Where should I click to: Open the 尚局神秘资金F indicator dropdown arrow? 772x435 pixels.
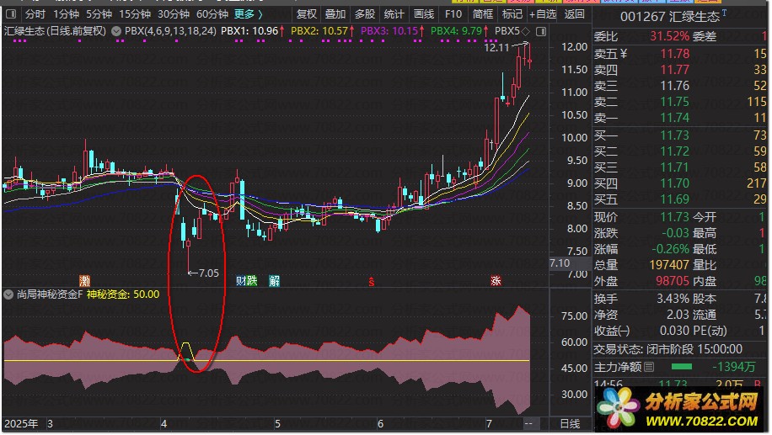8,294
